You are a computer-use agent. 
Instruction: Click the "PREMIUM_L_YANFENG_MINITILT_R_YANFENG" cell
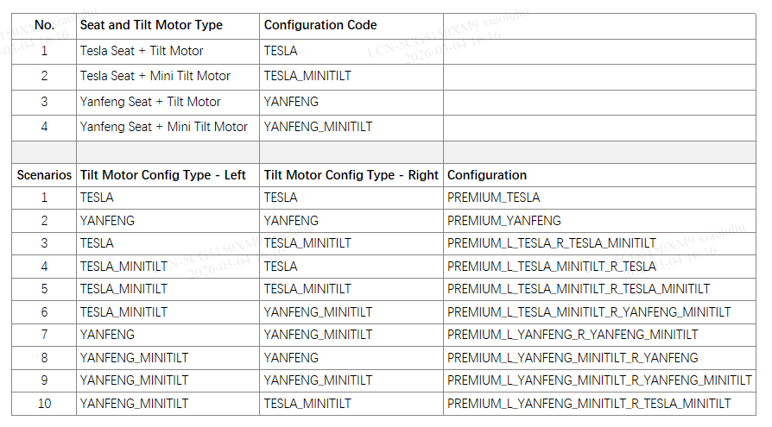[x=573, y=358]
